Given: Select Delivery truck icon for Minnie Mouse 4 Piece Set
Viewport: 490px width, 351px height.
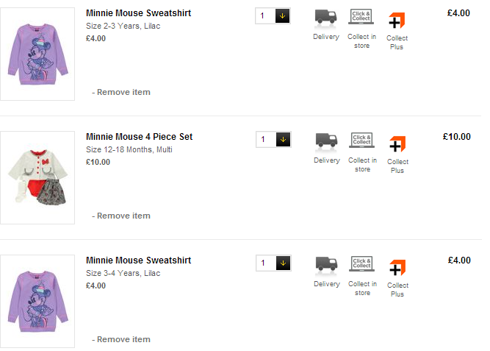Looking at the screenshot, I should (x=326, y=141).
